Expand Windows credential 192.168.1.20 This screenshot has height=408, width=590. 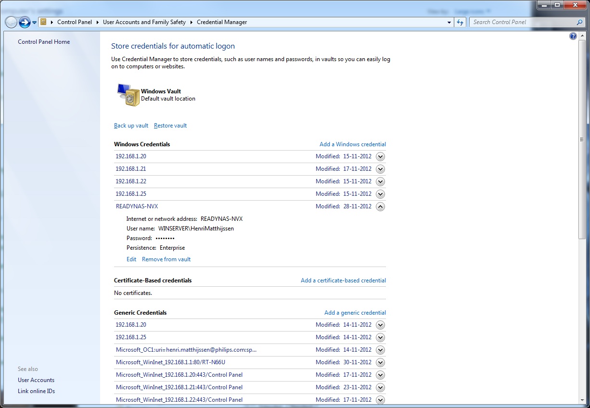click(380, 156)
